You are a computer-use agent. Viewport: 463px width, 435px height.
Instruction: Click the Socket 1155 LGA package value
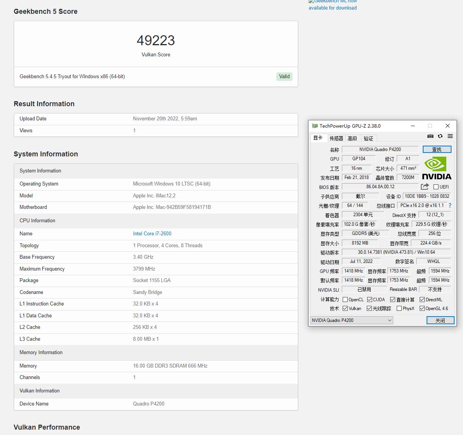pyautogui.click(x=152, y=281)
